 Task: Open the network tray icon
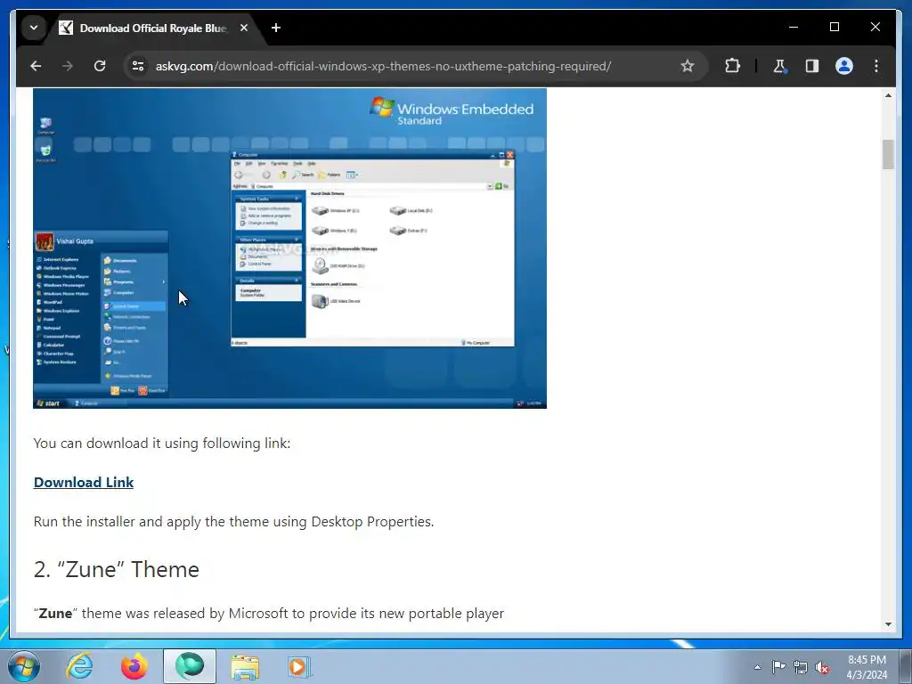click(x=801, y=667)
